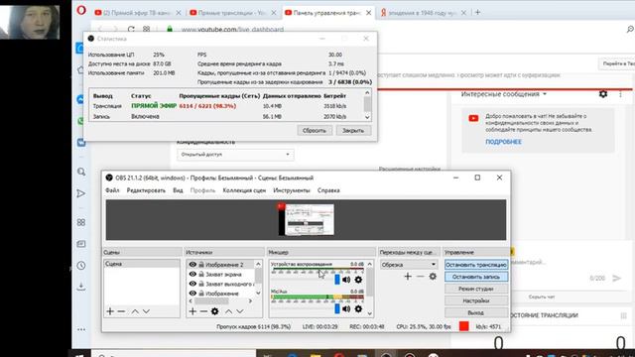Add a new scene with the plus icon
The height and width of the screenshot is (357, 635).
(110, 311)
